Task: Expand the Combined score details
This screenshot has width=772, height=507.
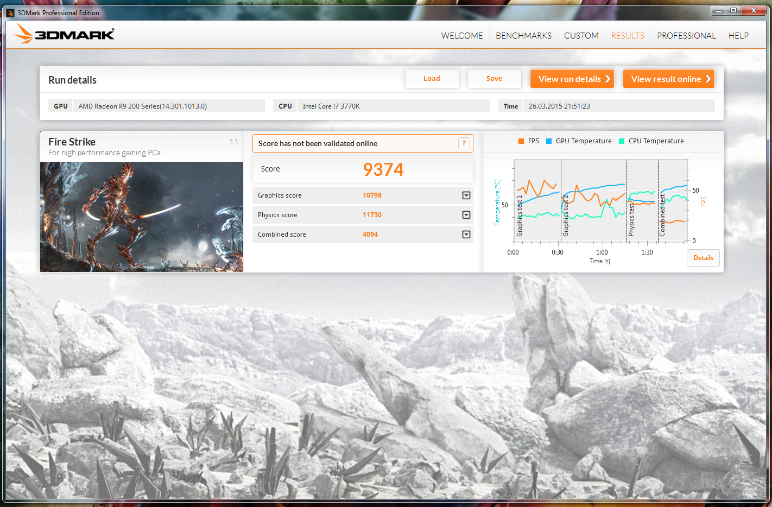Action: [x=466, y=235]
